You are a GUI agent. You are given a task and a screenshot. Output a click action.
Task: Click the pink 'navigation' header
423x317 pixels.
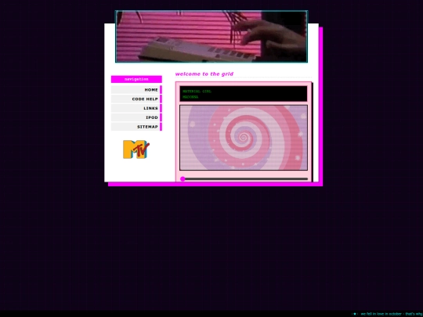coord(136,79)
